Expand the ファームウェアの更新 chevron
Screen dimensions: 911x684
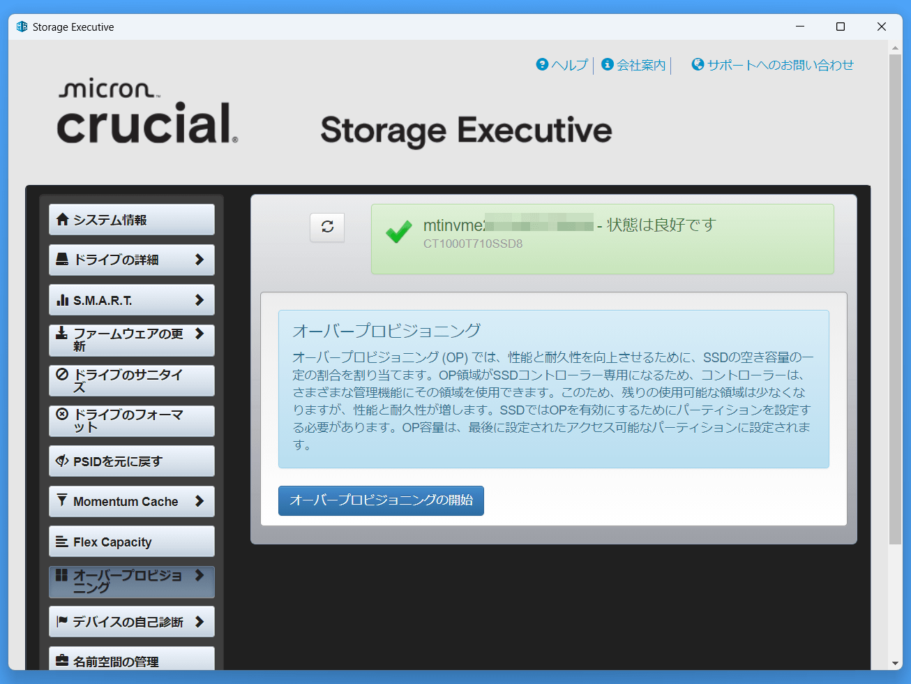pos(199,333)
